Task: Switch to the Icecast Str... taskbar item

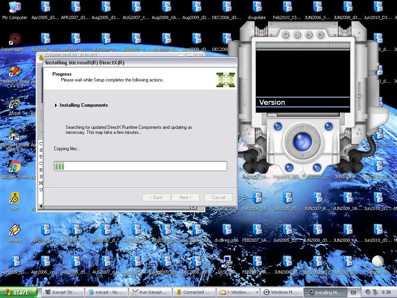Action: (x=62, y=292)
